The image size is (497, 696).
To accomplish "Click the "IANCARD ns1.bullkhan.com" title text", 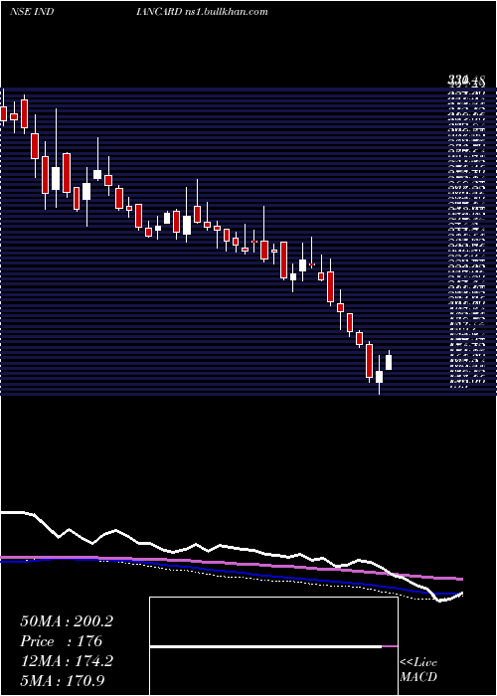I will (202, 12).
